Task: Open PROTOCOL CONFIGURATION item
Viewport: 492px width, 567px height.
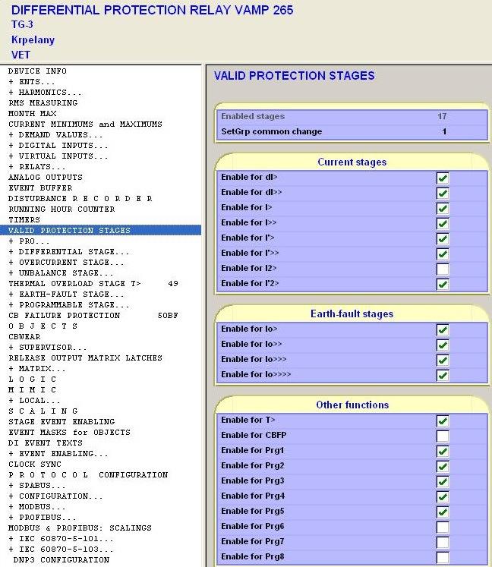Action: [x=88, y=475]
